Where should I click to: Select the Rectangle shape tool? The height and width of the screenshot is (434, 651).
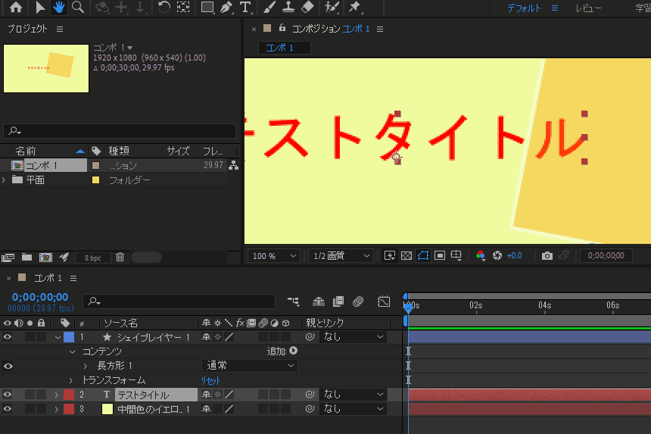[x=207, y=7]
